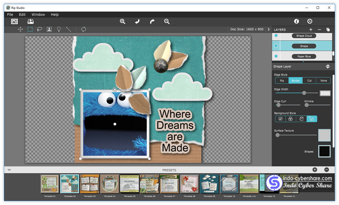Set edge style to Cut

pos(309,81)
